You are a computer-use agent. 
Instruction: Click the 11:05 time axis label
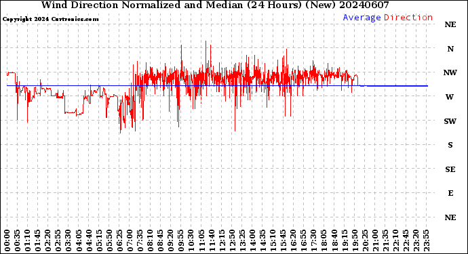point(201,240)
